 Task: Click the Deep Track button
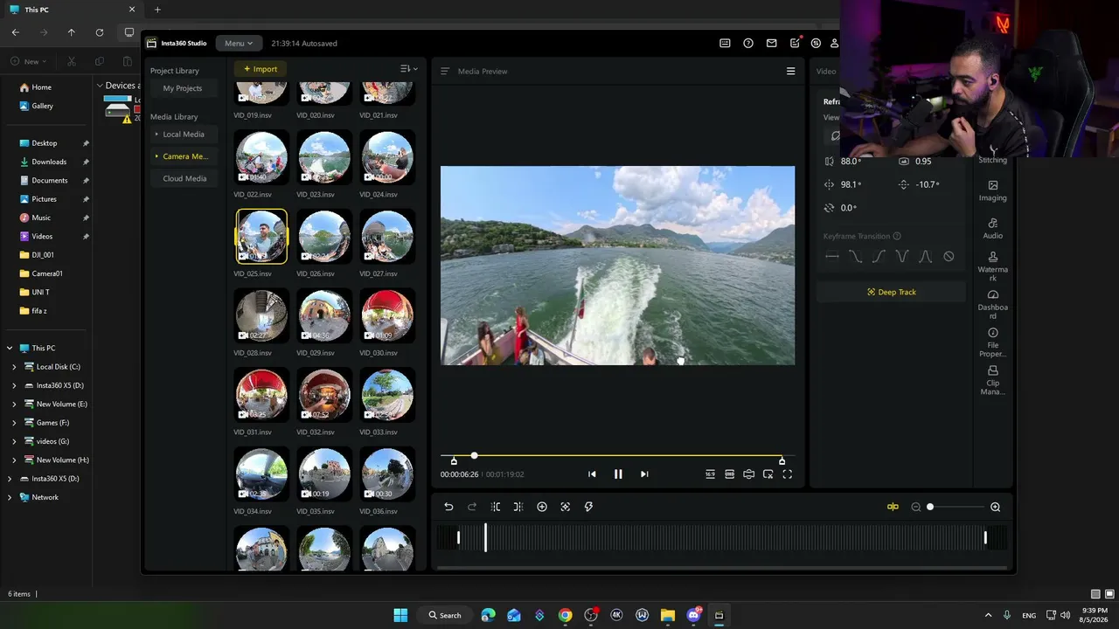892,292
